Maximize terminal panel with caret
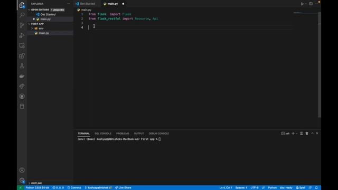This screenshot has height=190, width=338. pos(312,134)
